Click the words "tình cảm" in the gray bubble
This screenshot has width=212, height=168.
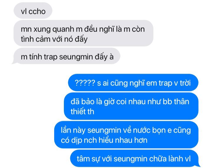click(x=36, y=39)
